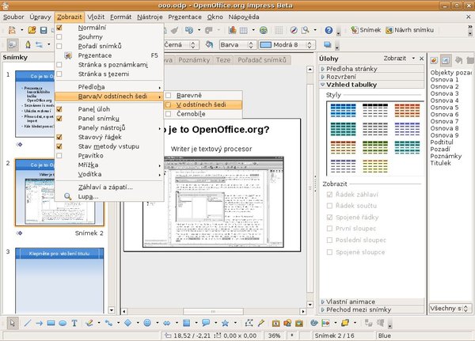Image resolution: width=475 pixels, height=341 pixels.
Task: Select the Connector tool
Action: click(x=108, y=323)
